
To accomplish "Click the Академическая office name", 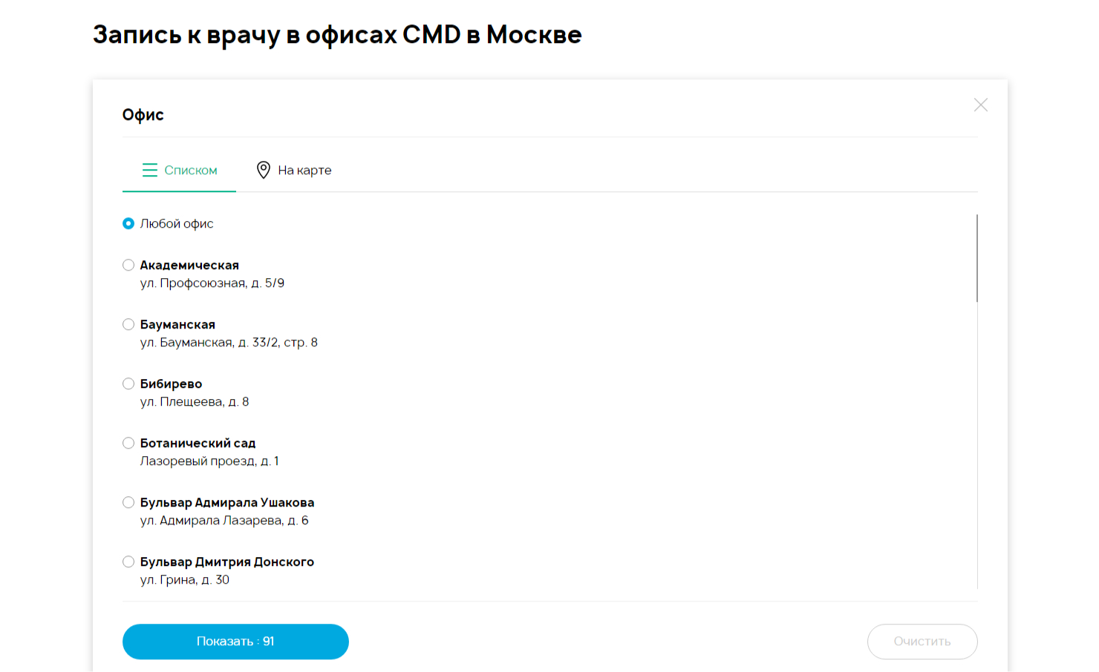I will tap(189, 266).
